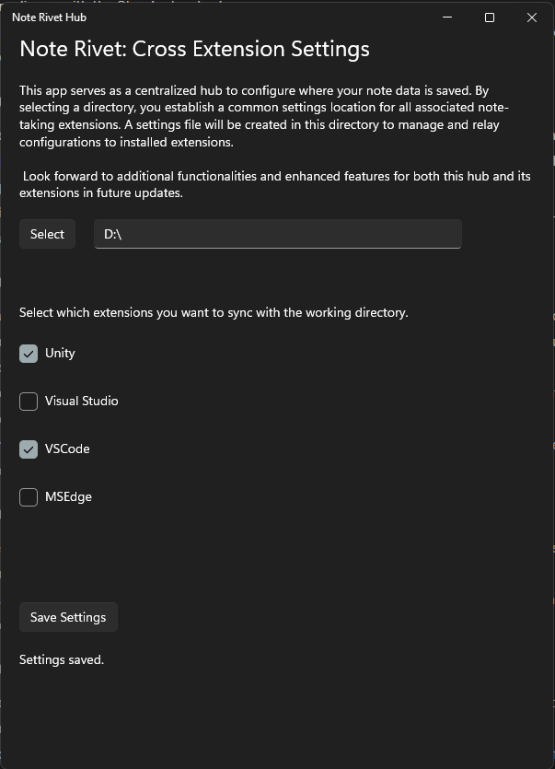The width and height of the screenshot is (555, 769).
Task: Maximize the Note Rivet Hub window
Action: click(490, 17)
